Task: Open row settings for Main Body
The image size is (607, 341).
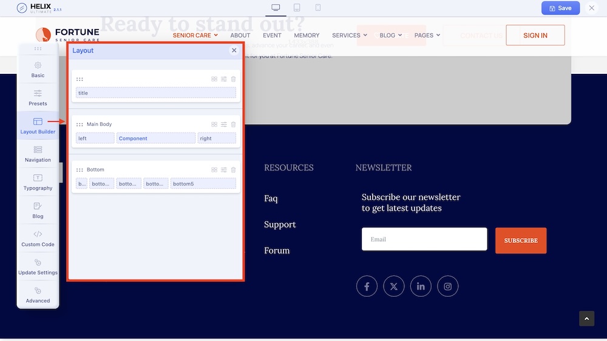Action: 224,124
